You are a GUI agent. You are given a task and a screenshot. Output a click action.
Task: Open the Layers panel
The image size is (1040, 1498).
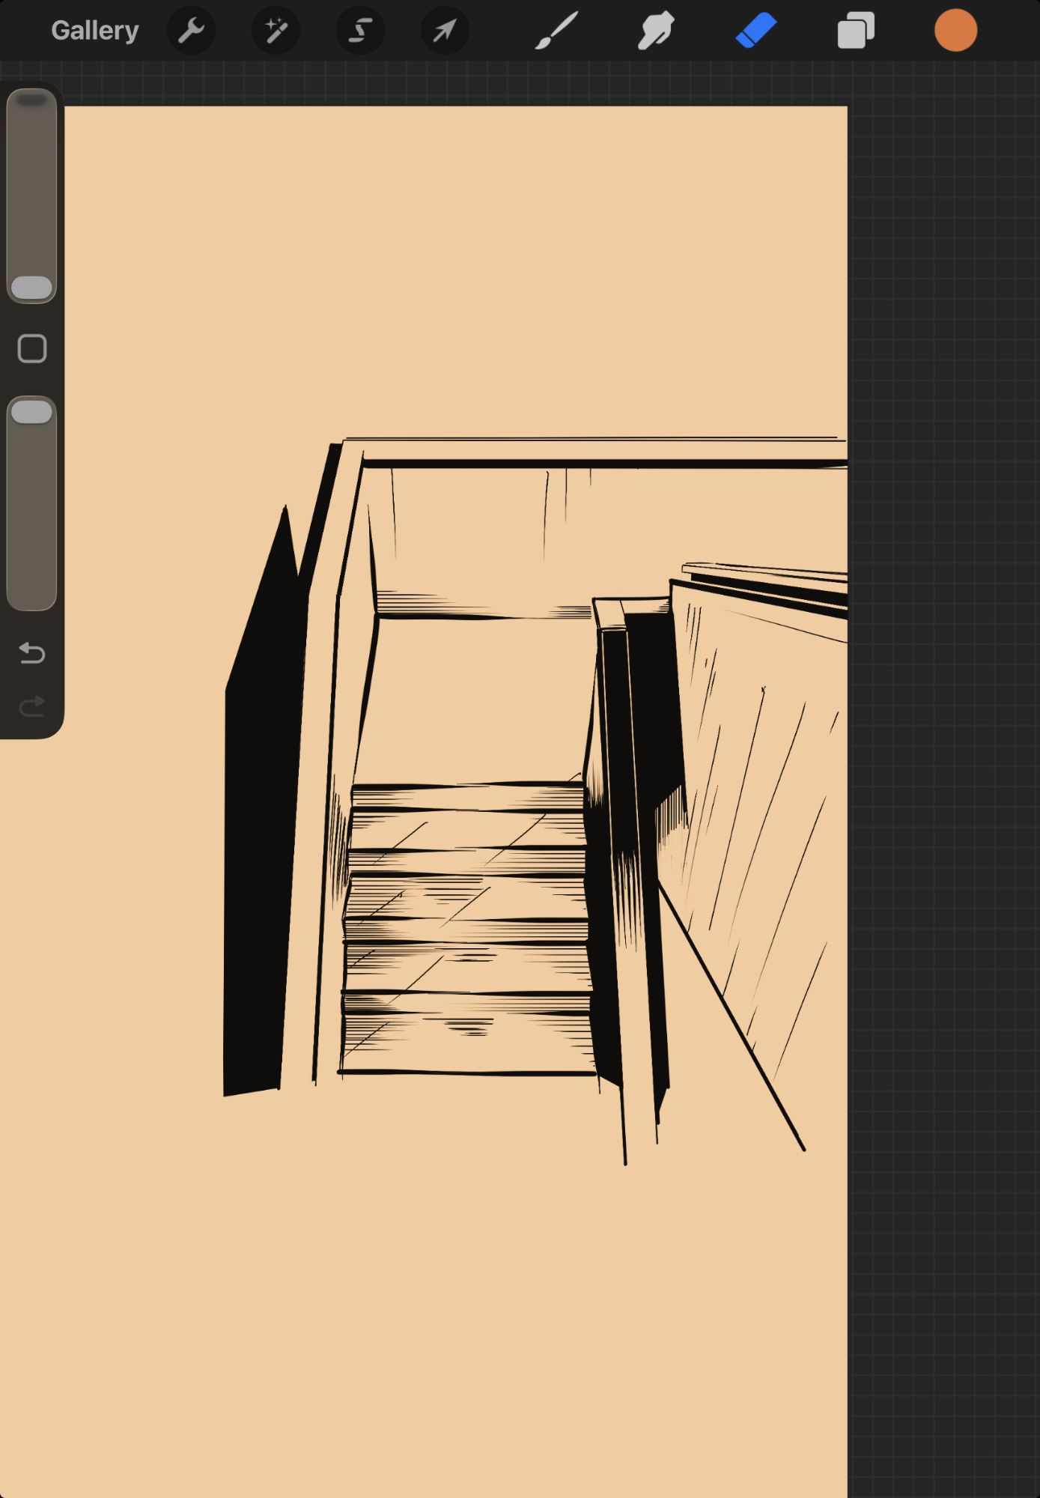click(x=856, y=31)
